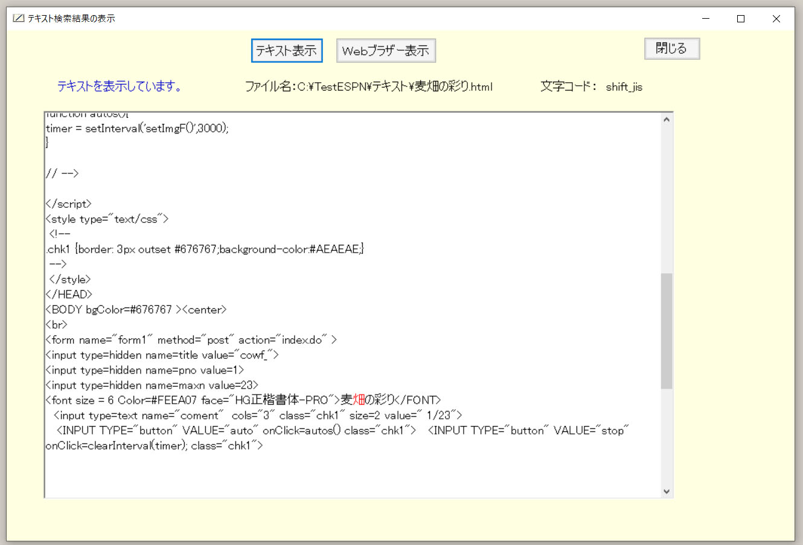Image resolution: width=803 pixels, height=545 pixels.
Task: Click the shift_jis encoding value
Action: 624,87
